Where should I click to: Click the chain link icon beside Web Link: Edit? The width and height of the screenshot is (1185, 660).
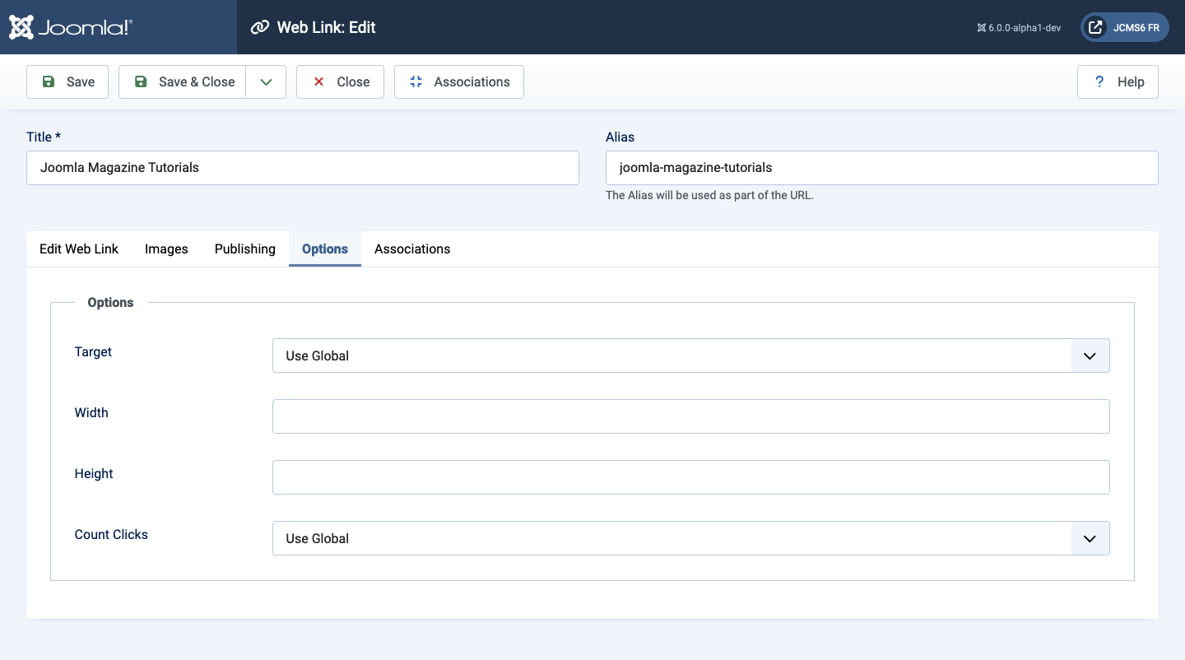(x=260, y=27)
